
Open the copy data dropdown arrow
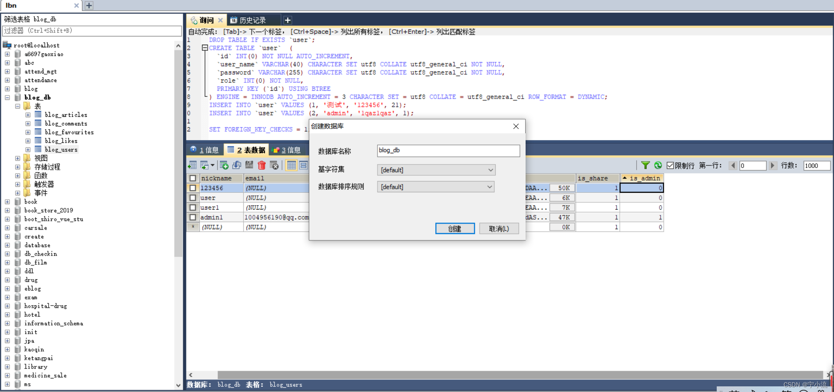212,165
